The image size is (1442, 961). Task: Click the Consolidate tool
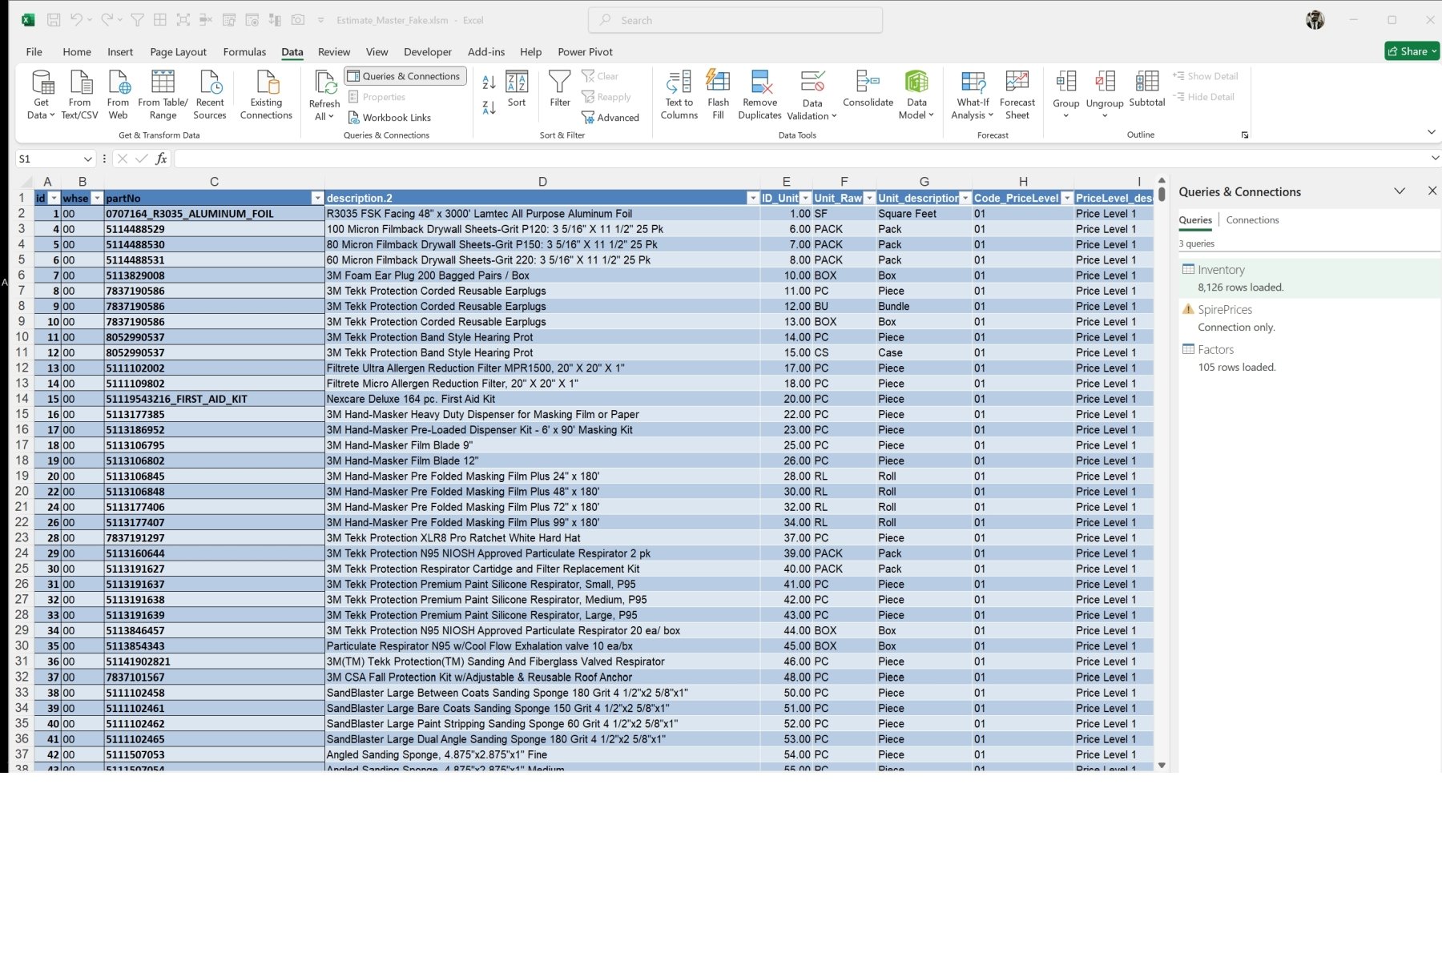(868, 89)
